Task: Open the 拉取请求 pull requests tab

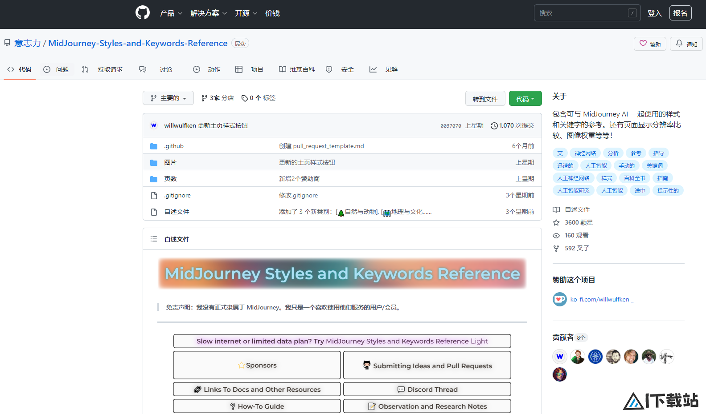Action: pyautogui.click(x=103, y=69)
